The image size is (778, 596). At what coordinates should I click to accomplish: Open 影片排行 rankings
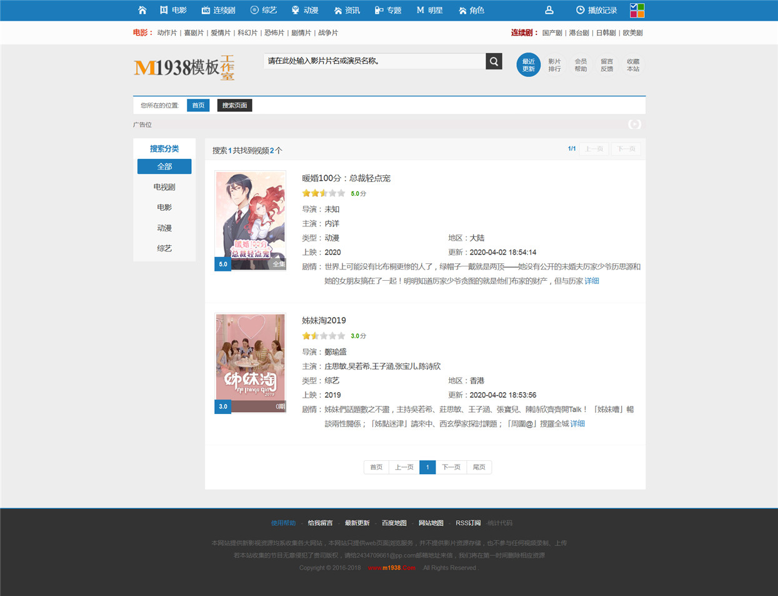[555, 65]
